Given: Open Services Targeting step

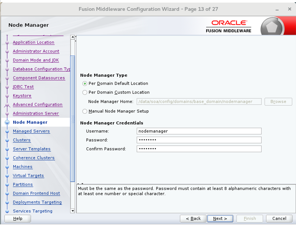Looking at the screenshot, I should [x=33, y=211].
